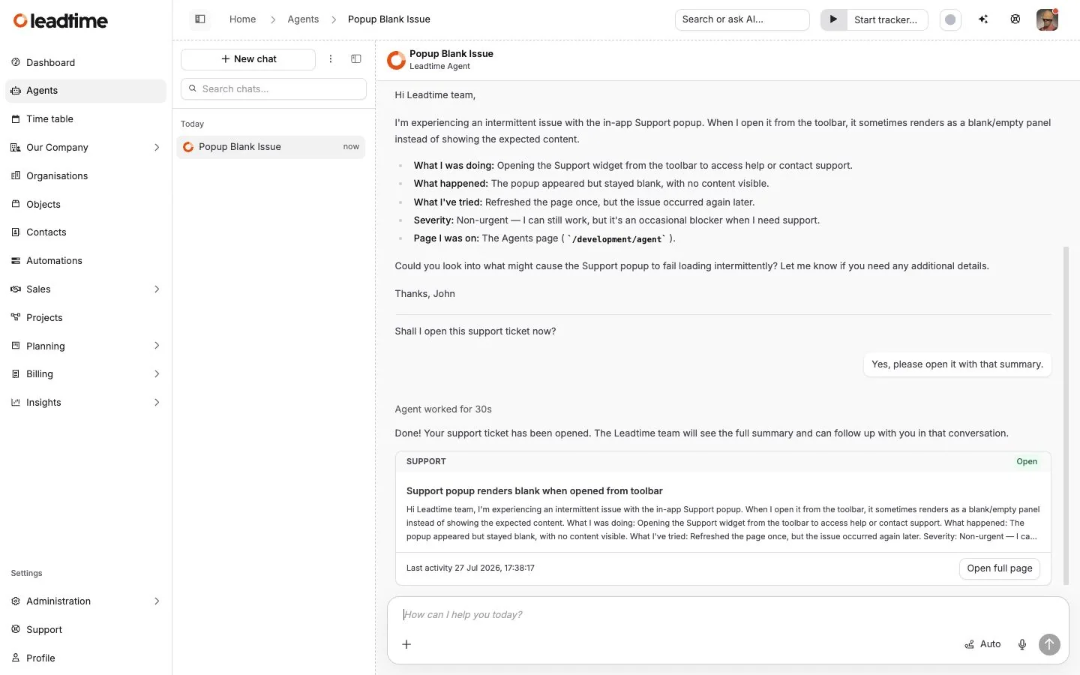Click the Organisations icon

coord(16,175)
